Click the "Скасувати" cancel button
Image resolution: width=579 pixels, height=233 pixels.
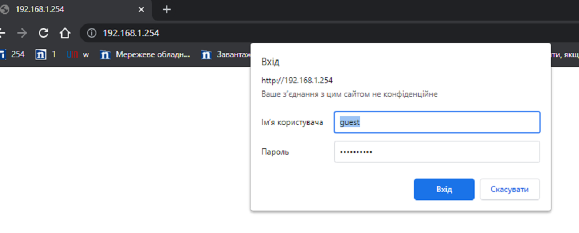point(510,189)
